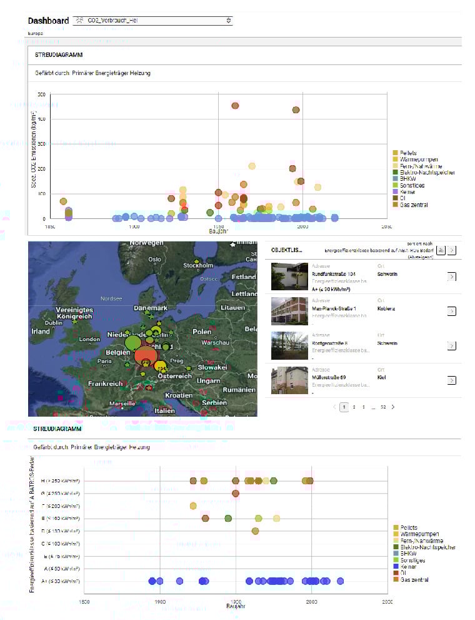Toggle Pellets in the CO2 emissions chart legend
Image resolution: width=475 pixels, height=620 pixels.
pos(405,153)
